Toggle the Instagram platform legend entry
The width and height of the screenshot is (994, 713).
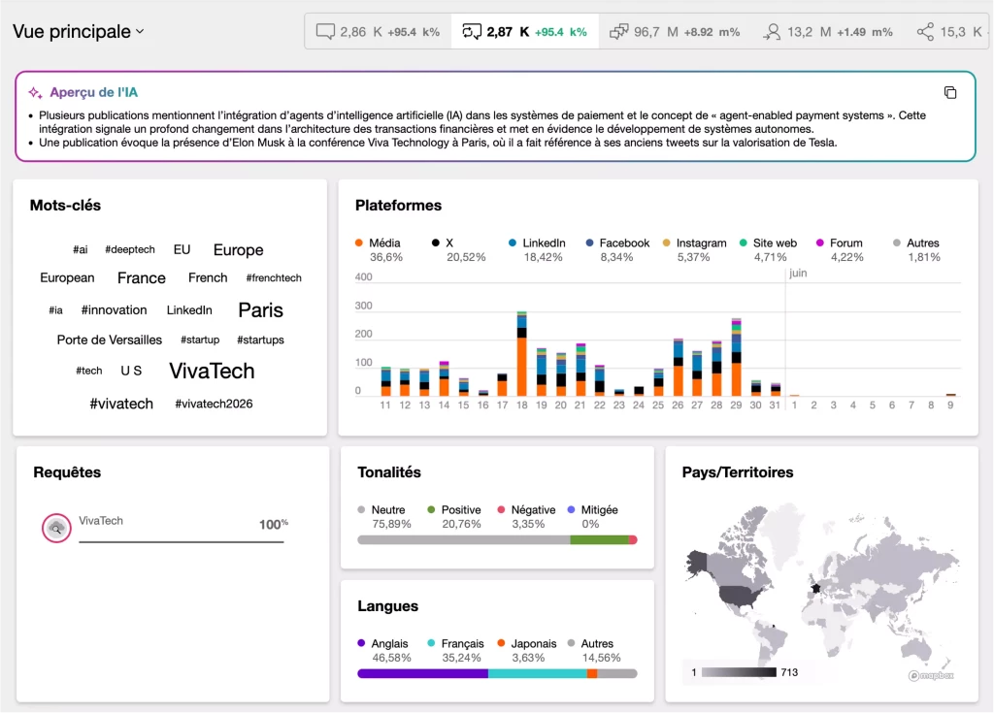694,249
